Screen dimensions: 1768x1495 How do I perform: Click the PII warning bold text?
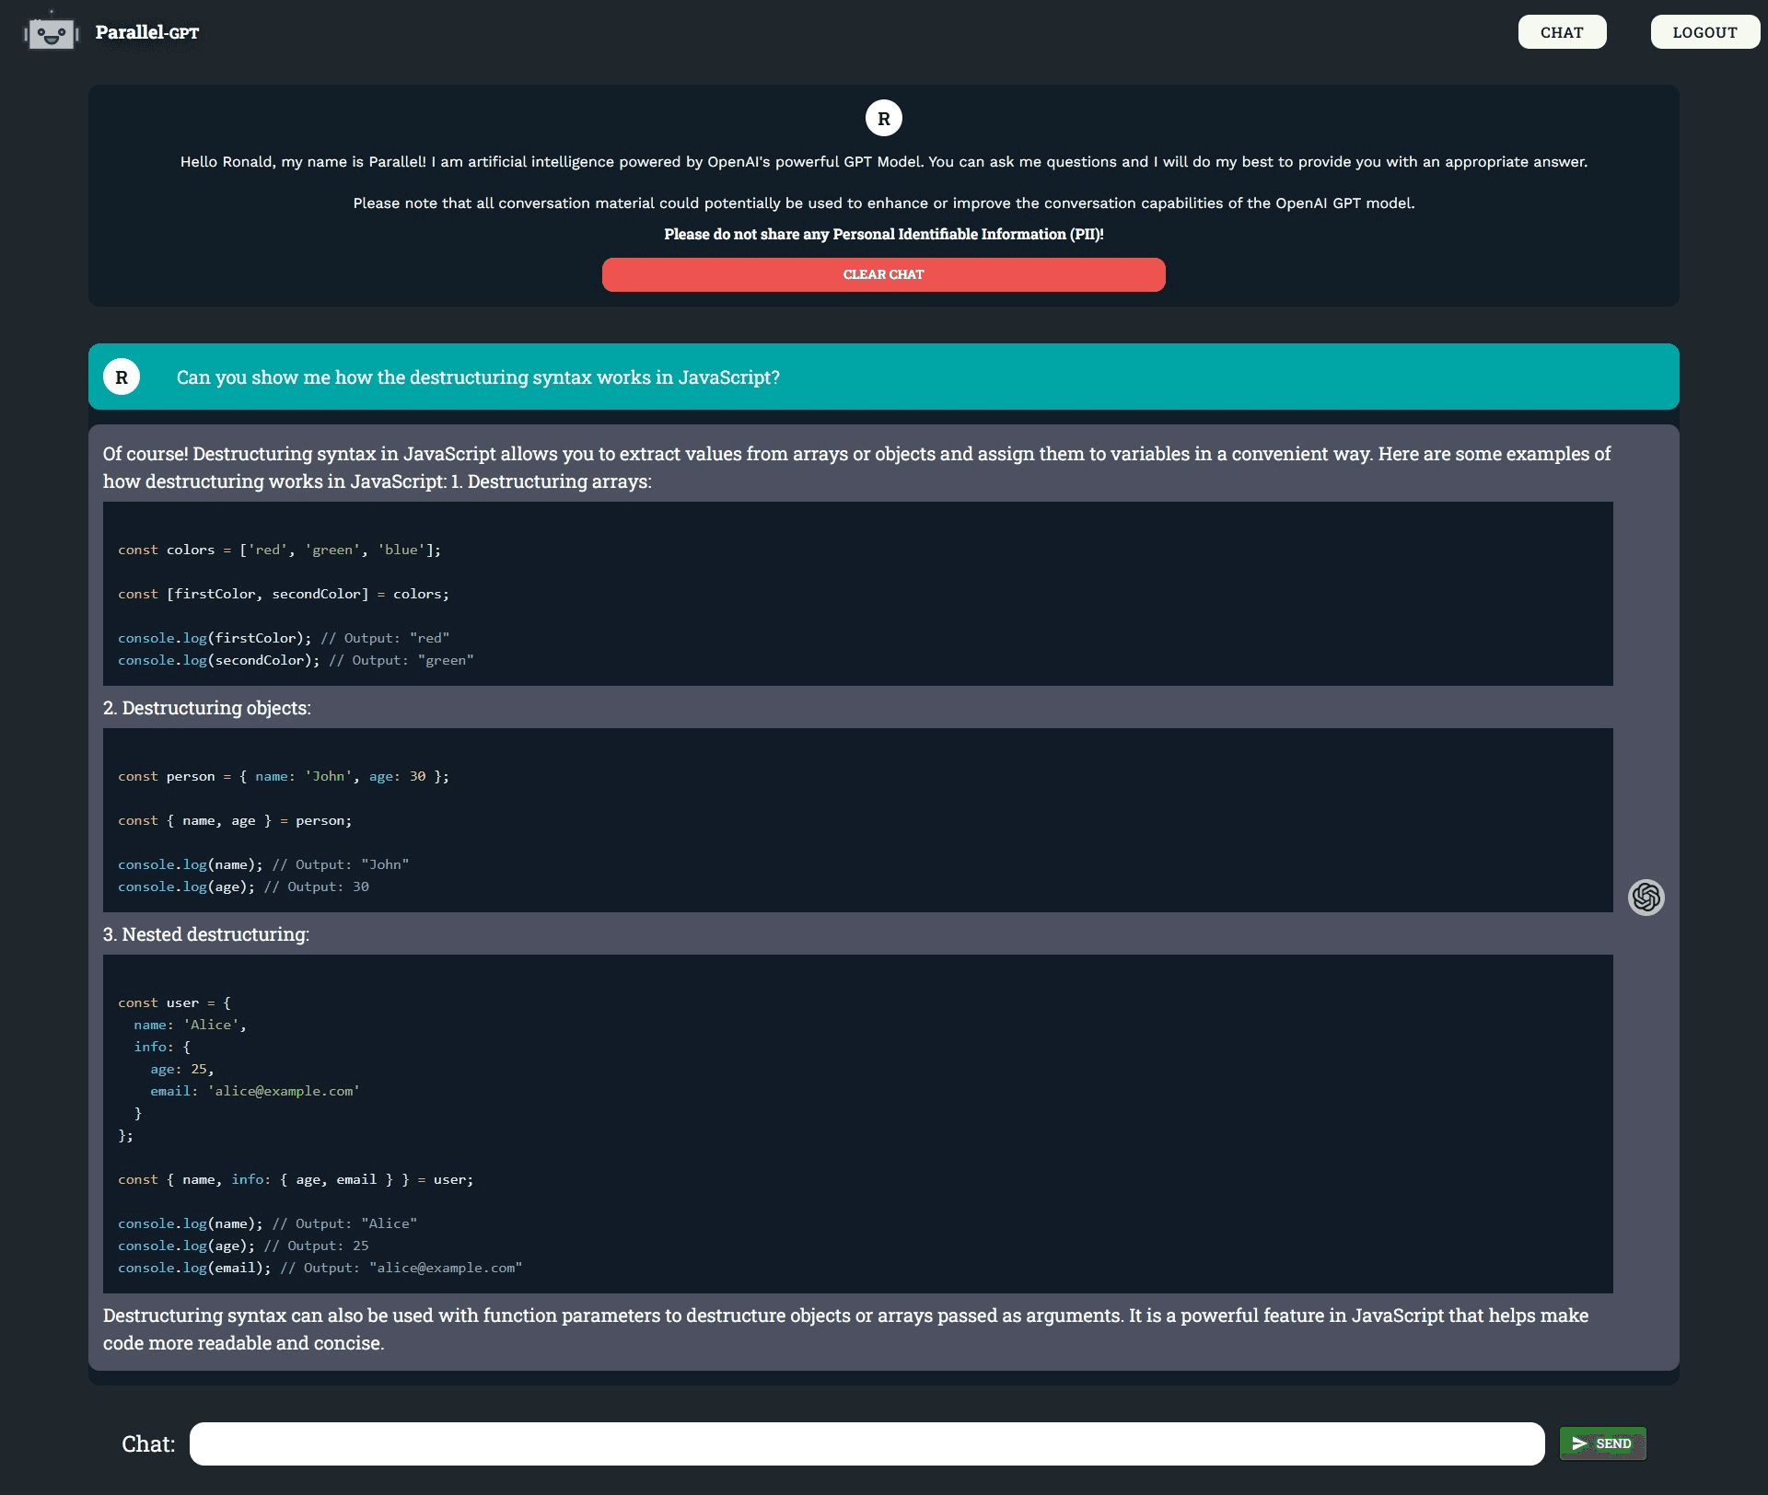coord(883,234)
